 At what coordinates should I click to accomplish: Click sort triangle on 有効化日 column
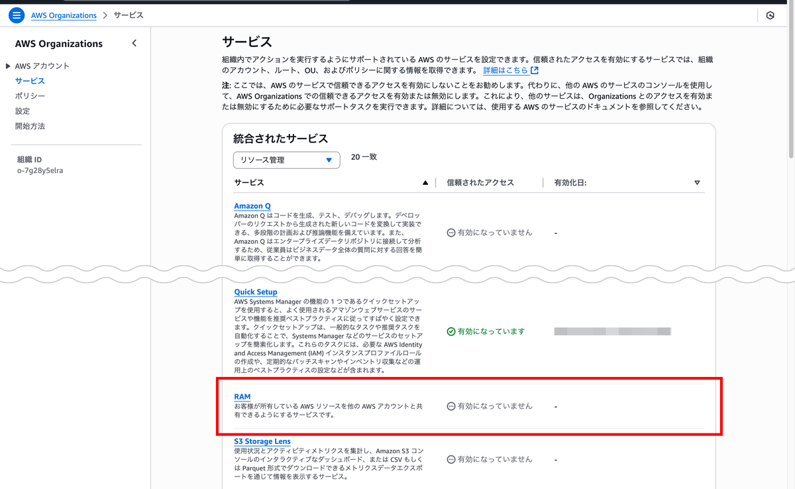click(697, 183)
